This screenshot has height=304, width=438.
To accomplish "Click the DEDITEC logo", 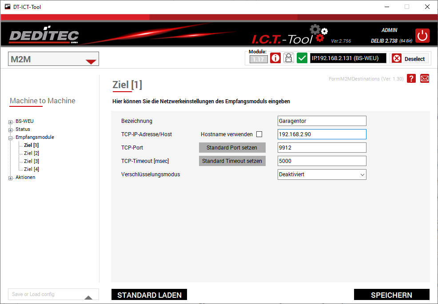I will point(44,36).
